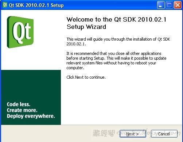Close the Qt SDK Setup window
This screenshot has height=142, width=183.
click(x=178, y=5)
